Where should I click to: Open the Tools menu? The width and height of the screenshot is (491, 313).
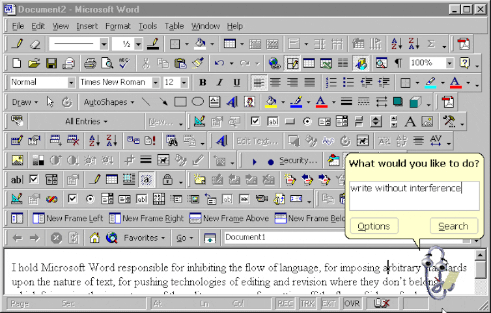pos(147,26)
